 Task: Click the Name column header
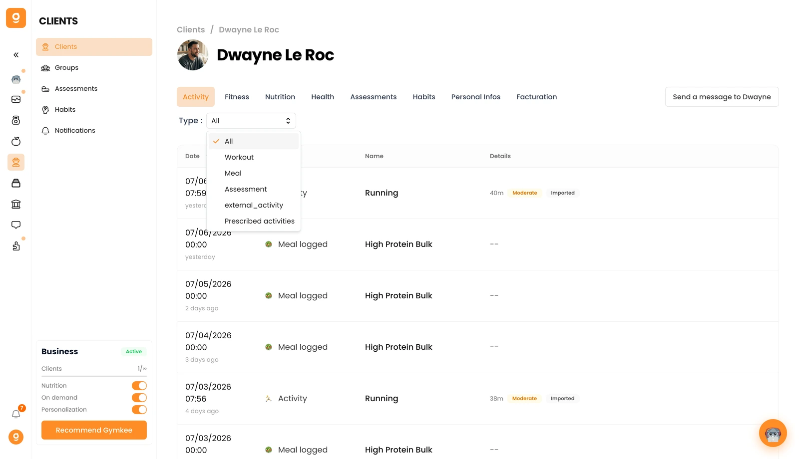click(x=374, y=156)
